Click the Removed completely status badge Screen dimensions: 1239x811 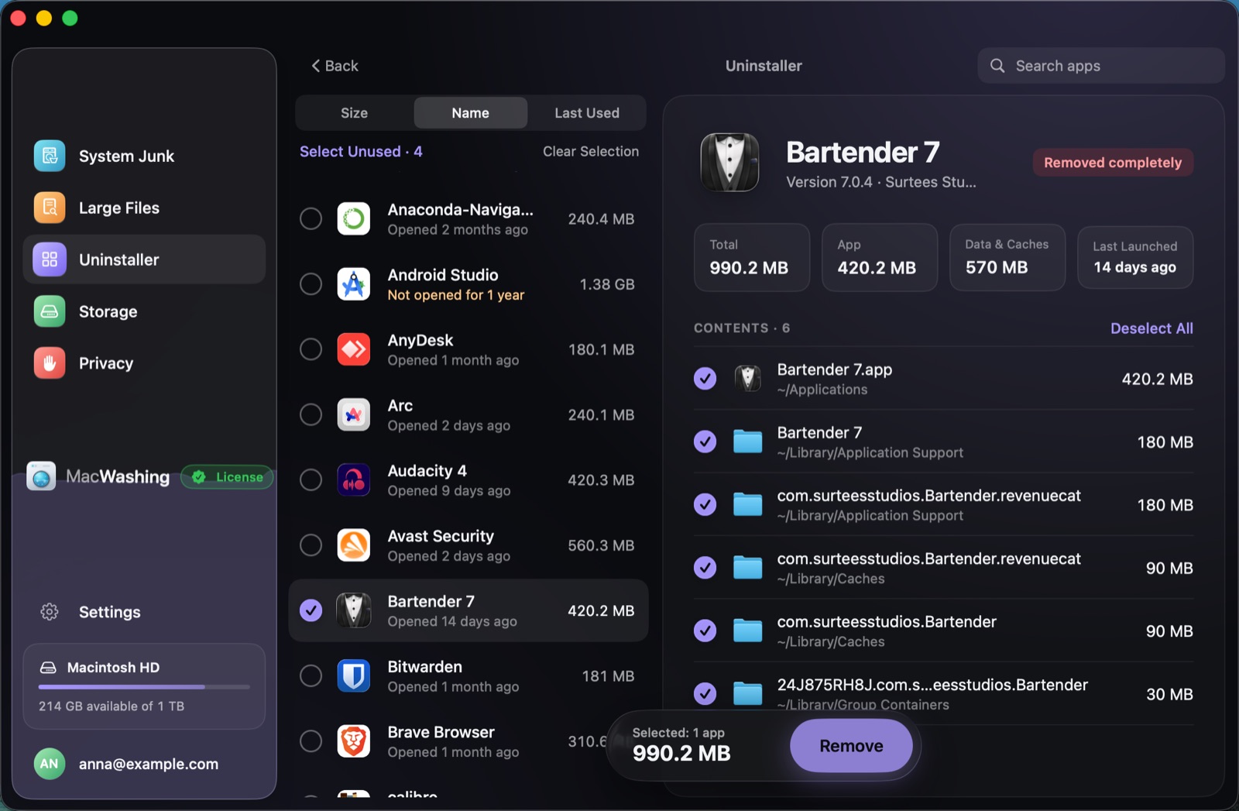pos(1113,163)
